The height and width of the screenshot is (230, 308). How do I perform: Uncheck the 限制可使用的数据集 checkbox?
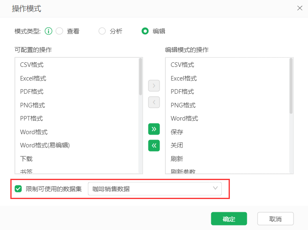click(18, 189)
